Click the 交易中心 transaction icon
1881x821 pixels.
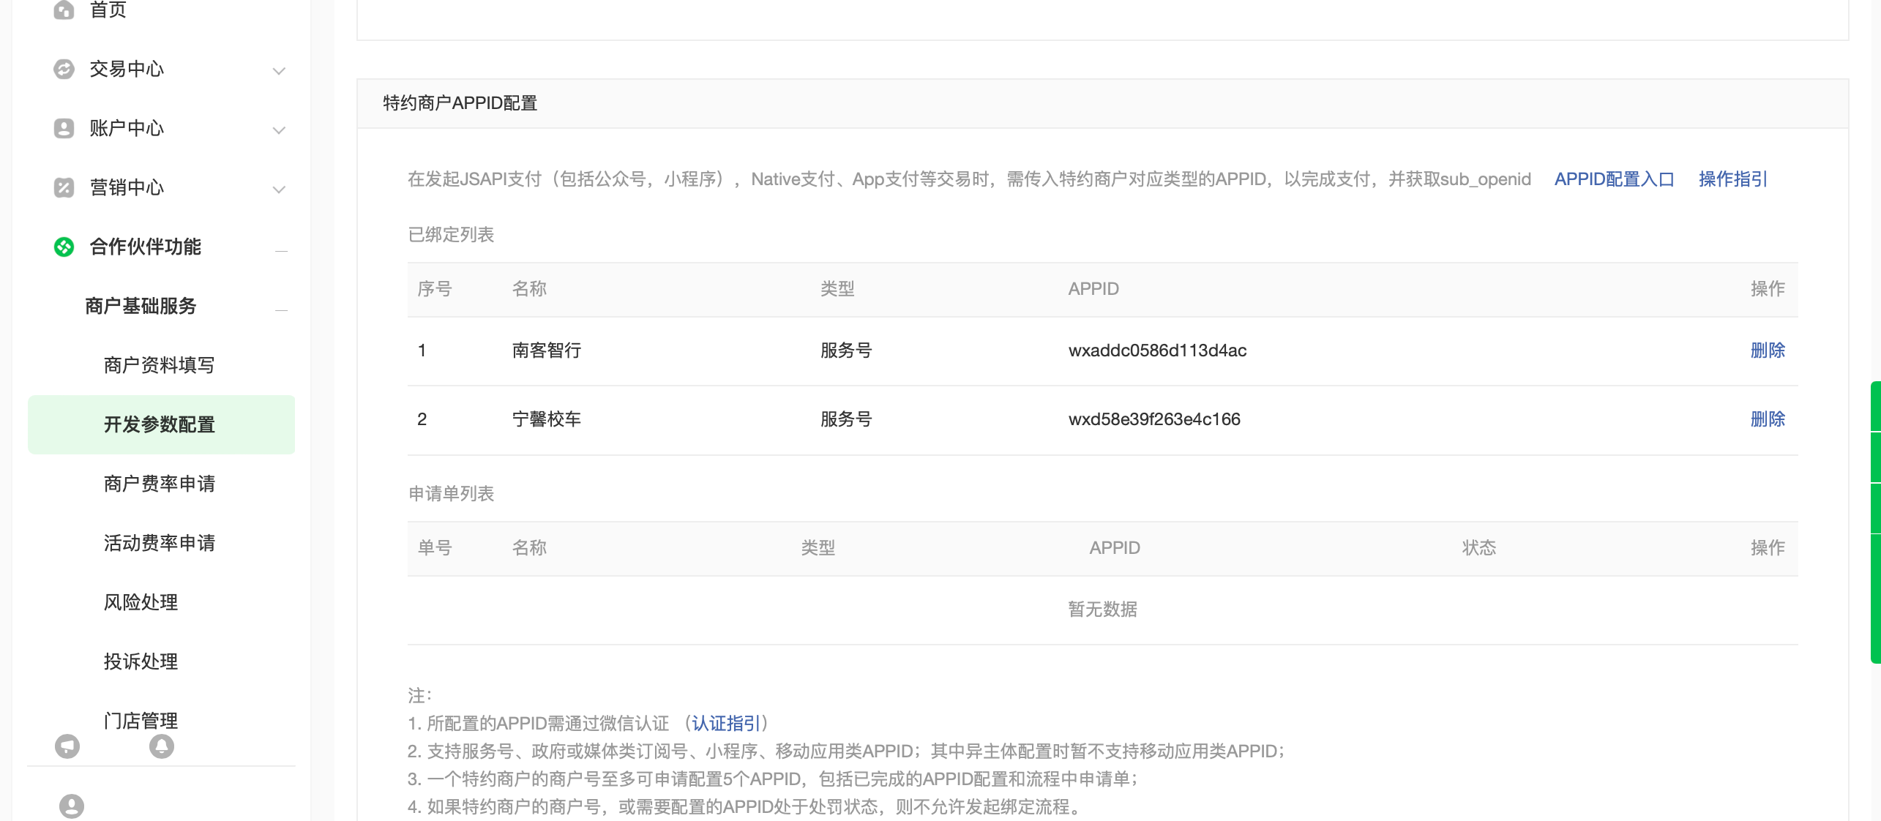click(64, 69)
